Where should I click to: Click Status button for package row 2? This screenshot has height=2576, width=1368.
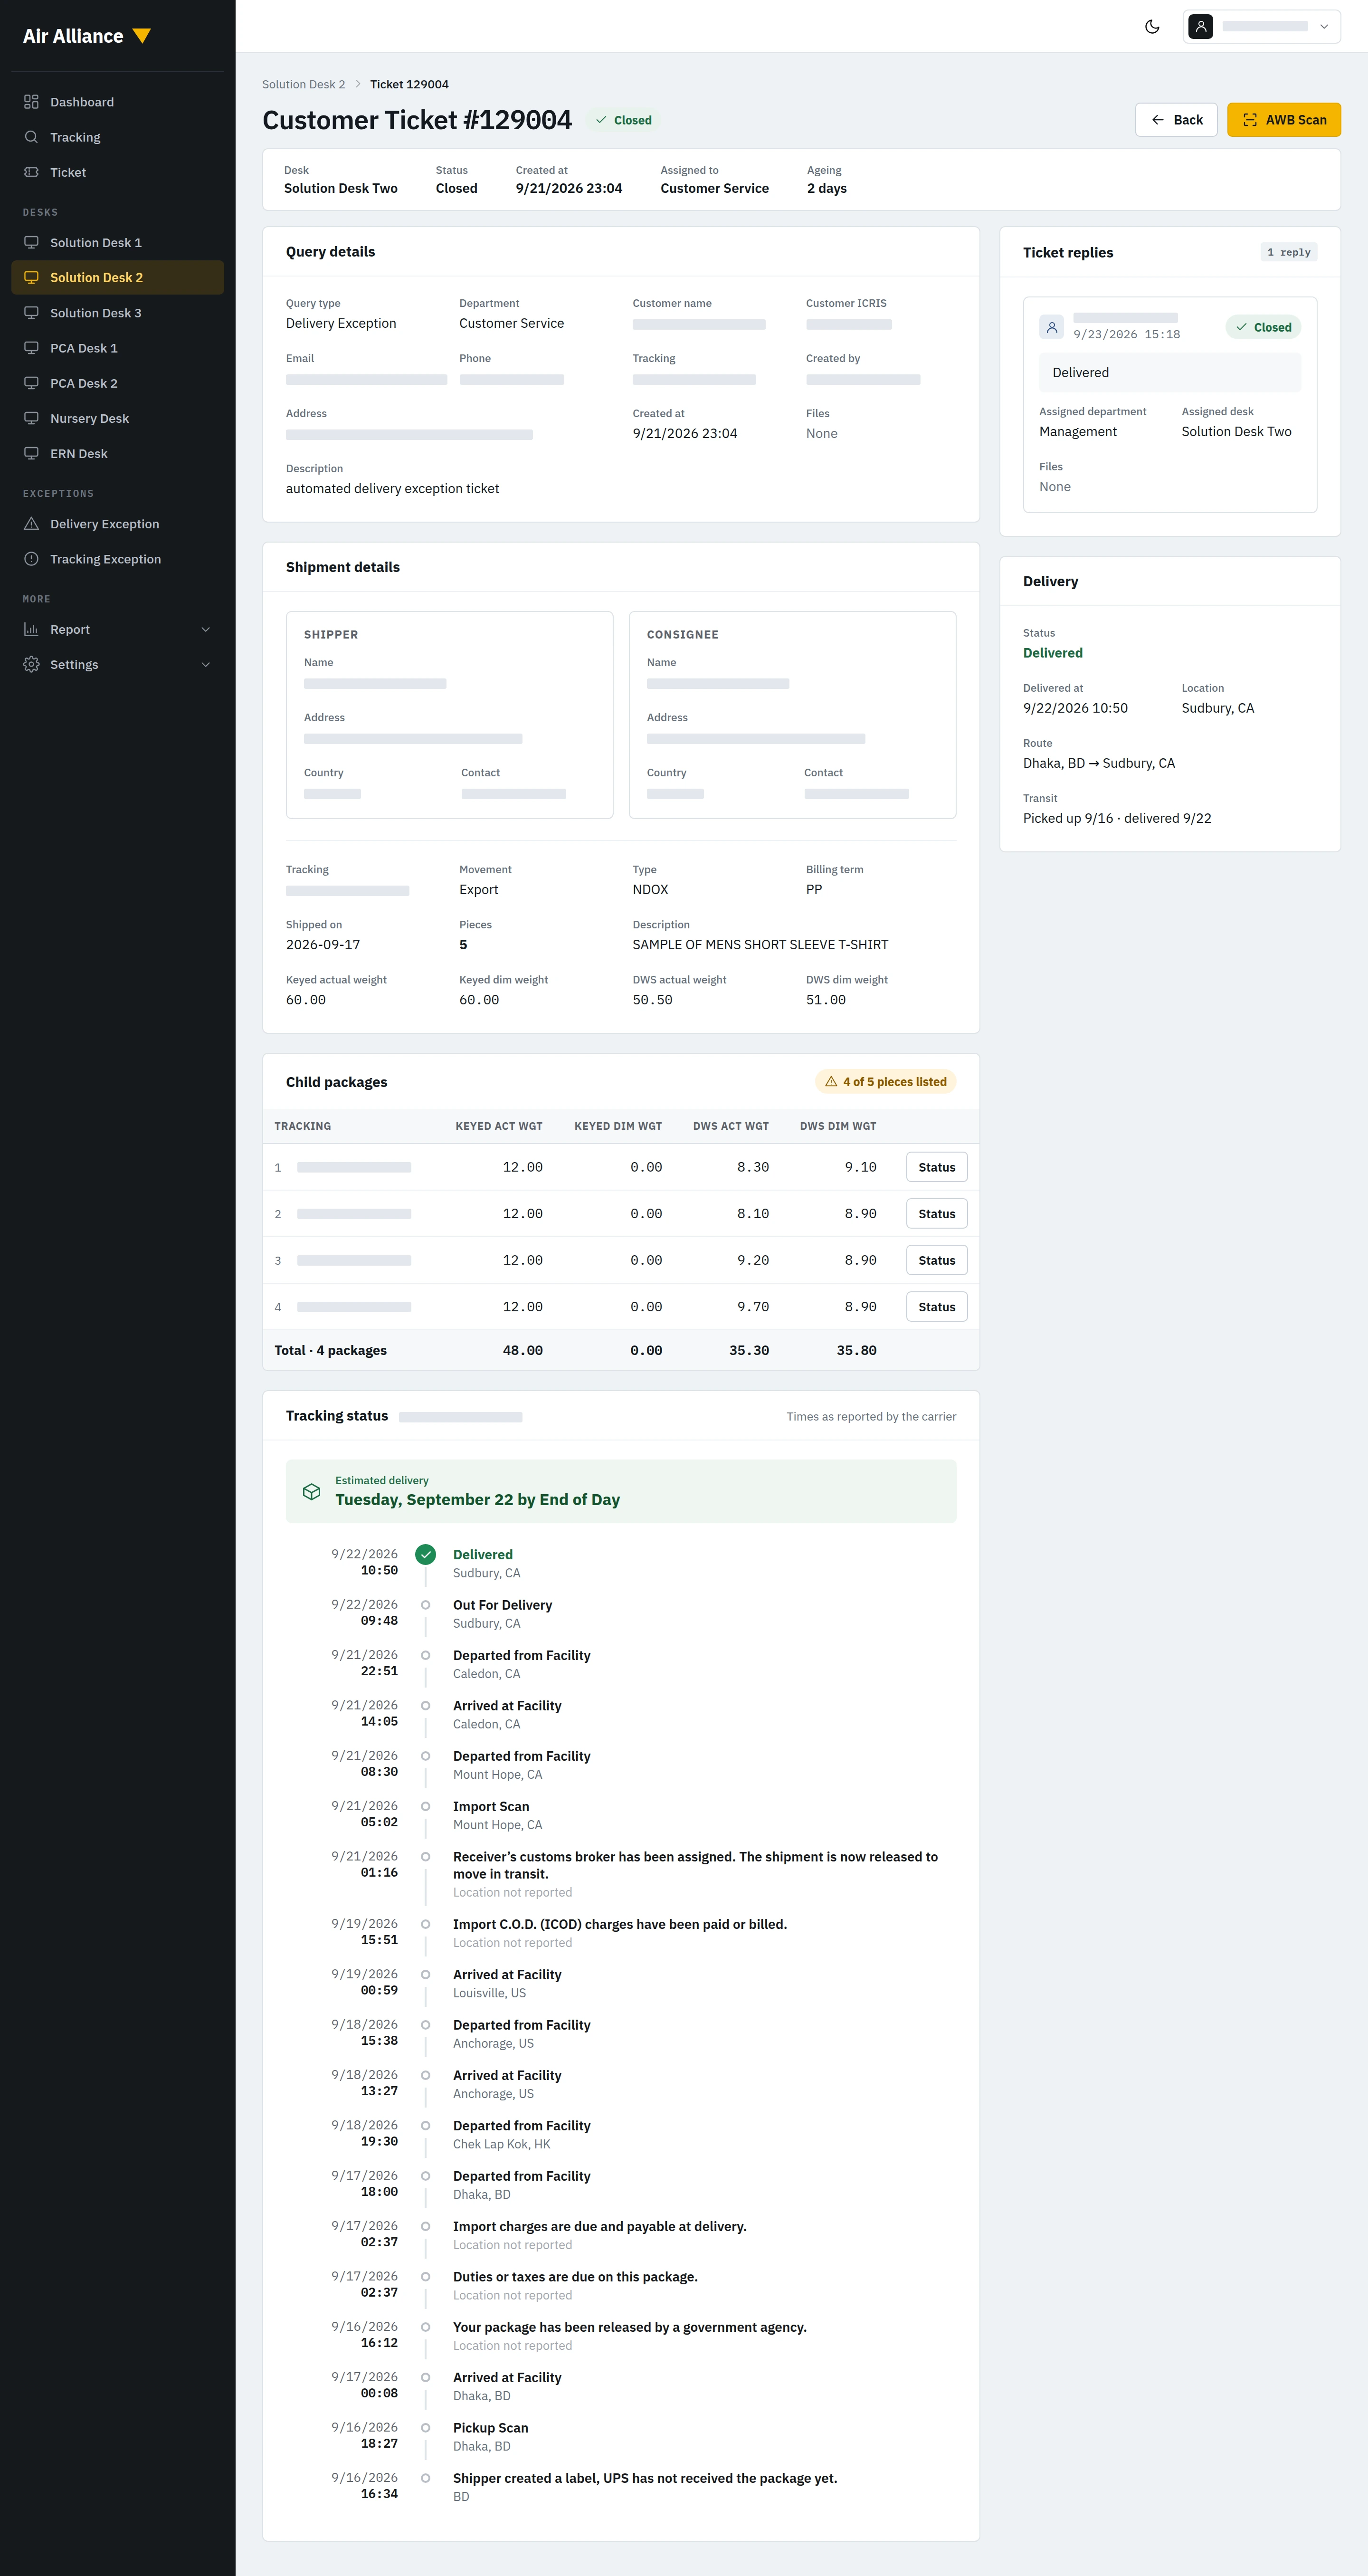pos(936,1214)
